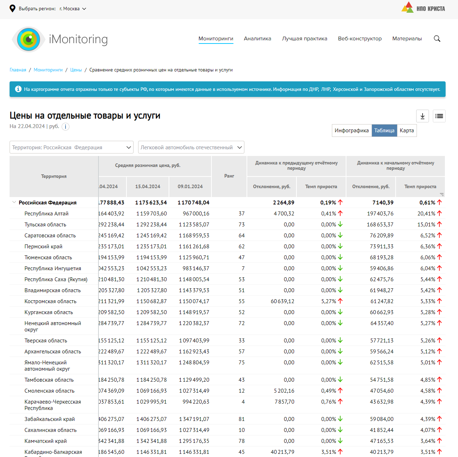Open the Аналитика menu item
The width and height of the screenshot is (458, 457).
point(258,39)
